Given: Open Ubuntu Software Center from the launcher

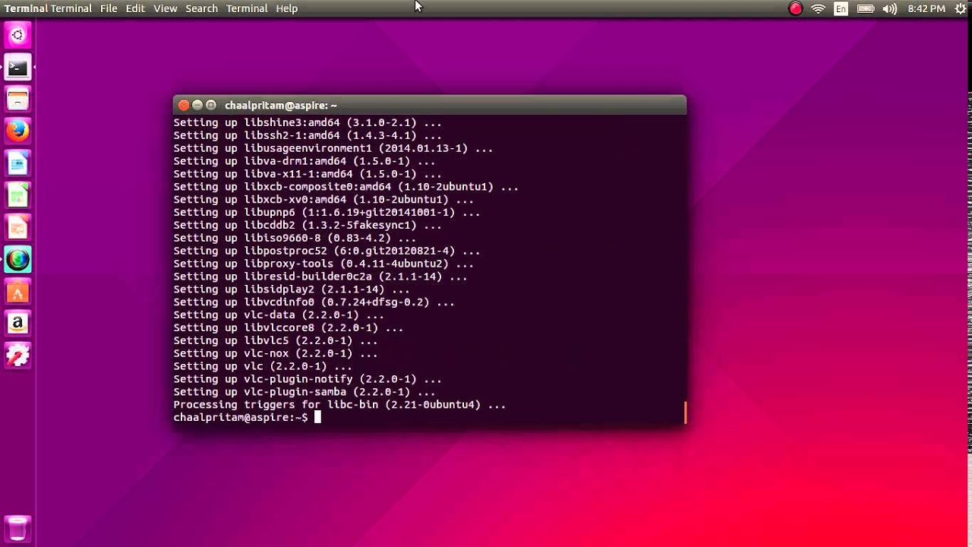Looking at the screenshot, I should (x=17, y=292).
